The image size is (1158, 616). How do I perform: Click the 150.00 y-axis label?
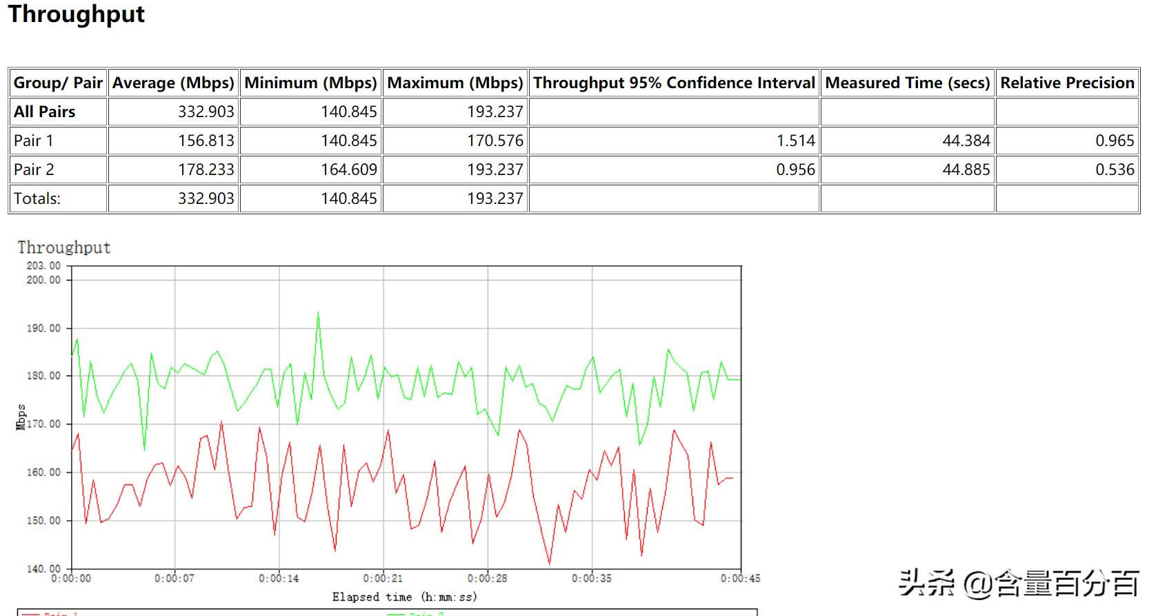click(x=43, y=520)
